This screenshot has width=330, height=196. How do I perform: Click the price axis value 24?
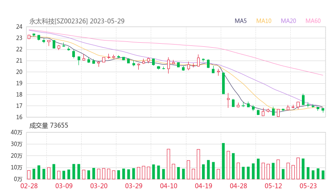[x=19, y=27]
